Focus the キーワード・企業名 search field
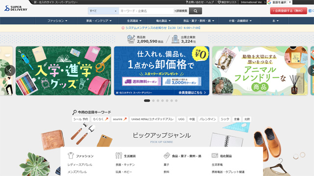 pos(146,11)
